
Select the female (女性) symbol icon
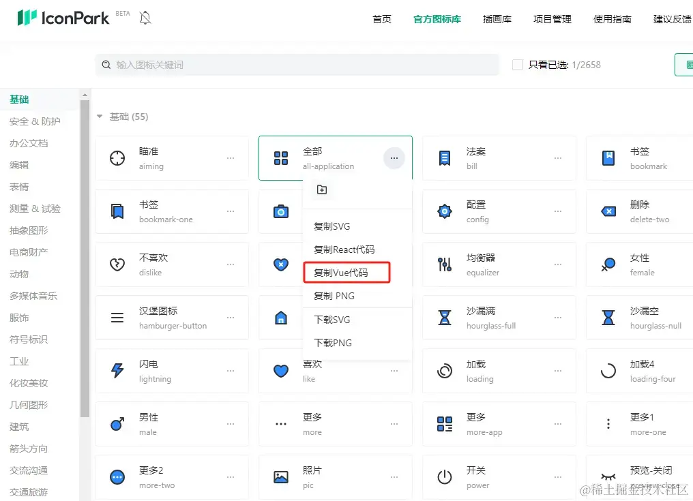[x=608, y=264]
